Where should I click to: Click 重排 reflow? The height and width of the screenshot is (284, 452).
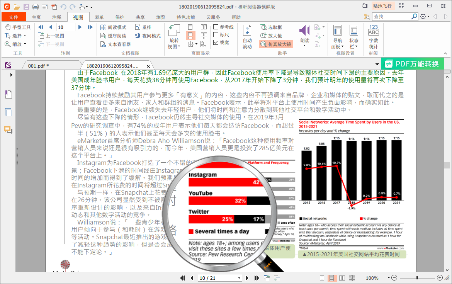[143, 27]
